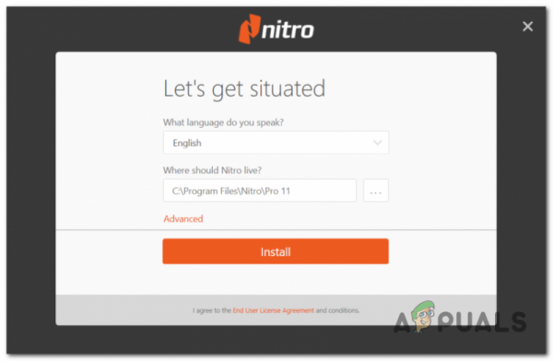553x361 pixels.
Task: Start setup with the orange Install button
Action: pyautogui.click(x=276, y=251)
